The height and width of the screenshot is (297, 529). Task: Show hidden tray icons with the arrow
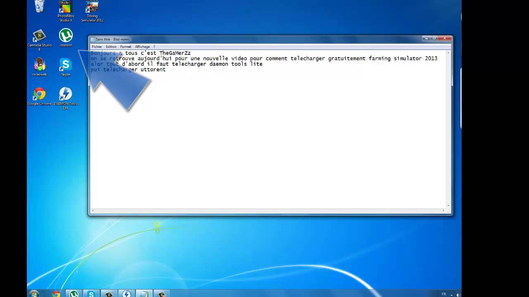[x=451, y=295]
